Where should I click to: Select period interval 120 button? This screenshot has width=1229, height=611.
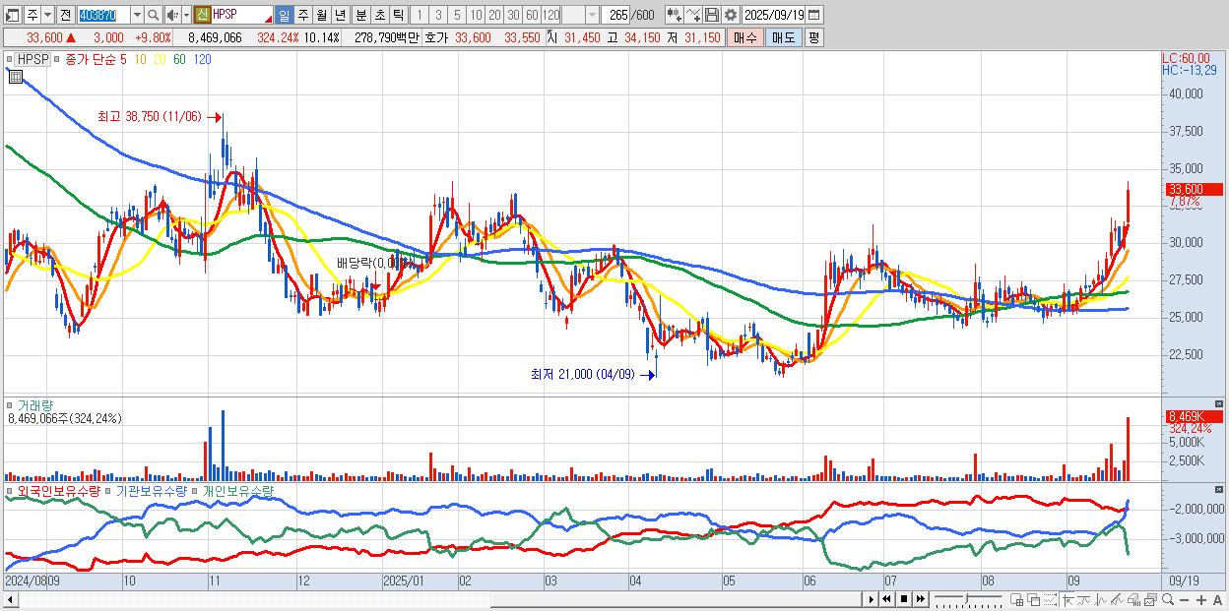[x=551, y=15]
